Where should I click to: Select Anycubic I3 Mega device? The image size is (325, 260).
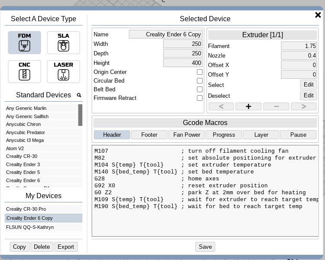tap(43, 140)
